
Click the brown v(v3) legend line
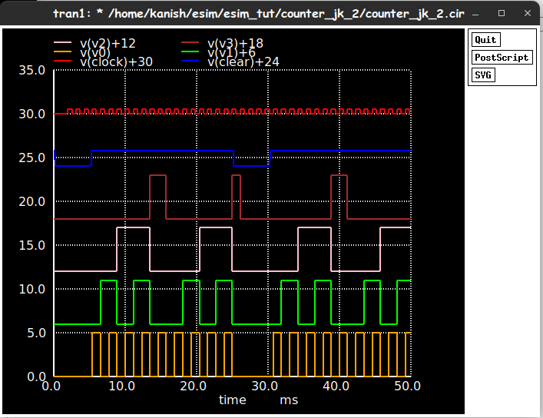[x=190, y=42]
